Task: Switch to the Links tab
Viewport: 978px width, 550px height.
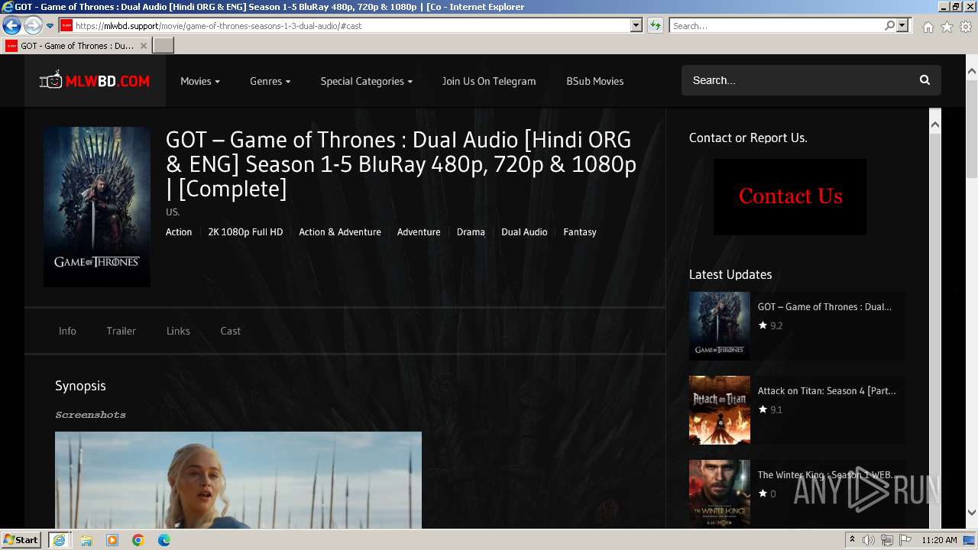Action: pyautogui.click(x=178, y=331)
